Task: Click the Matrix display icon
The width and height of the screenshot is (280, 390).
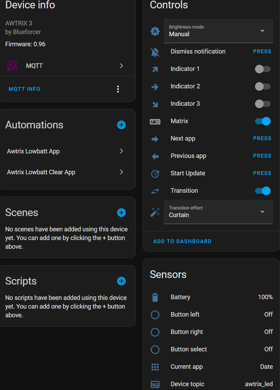Action: click(x=155, y=121)
